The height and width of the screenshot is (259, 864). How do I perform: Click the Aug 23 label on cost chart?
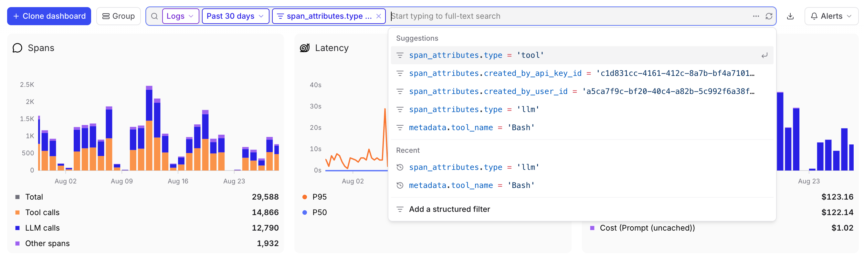pyautogui.click(x=809, y=181)
